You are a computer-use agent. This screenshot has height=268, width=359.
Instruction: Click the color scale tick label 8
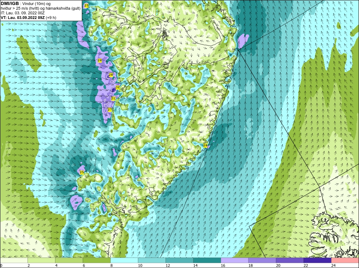112,265
